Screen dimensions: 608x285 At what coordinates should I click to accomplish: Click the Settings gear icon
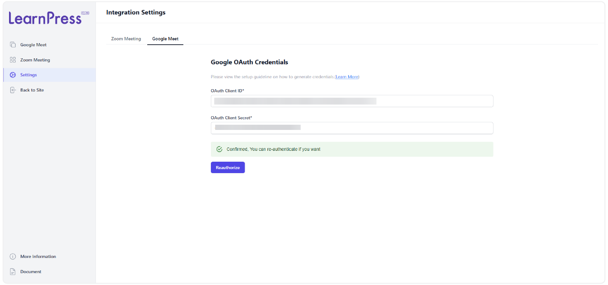tap(13, 75)
